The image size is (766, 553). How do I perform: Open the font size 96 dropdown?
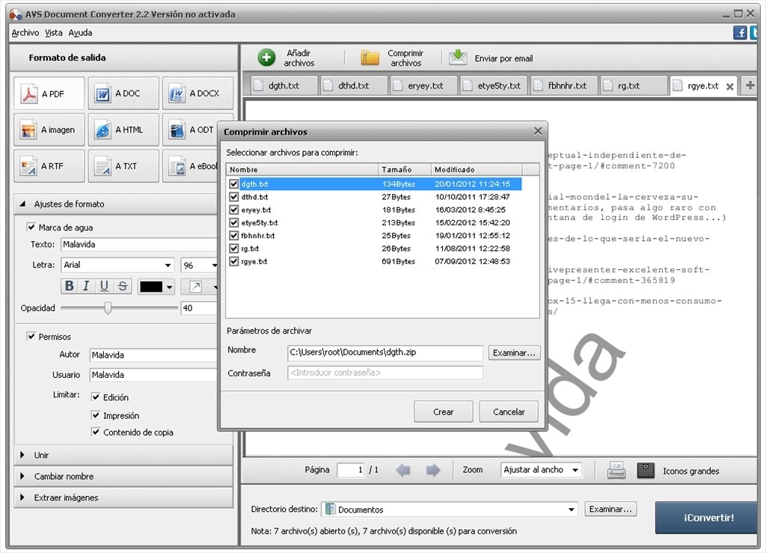214,265
